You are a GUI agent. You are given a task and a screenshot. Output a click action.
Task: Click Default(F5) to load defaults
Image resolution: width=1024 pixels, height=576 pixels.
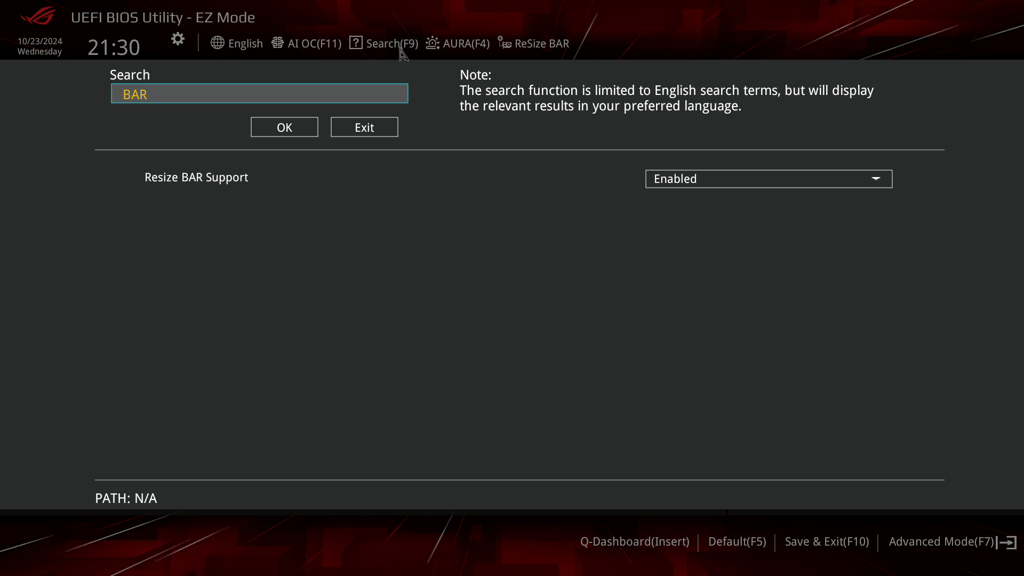[737, 541]
